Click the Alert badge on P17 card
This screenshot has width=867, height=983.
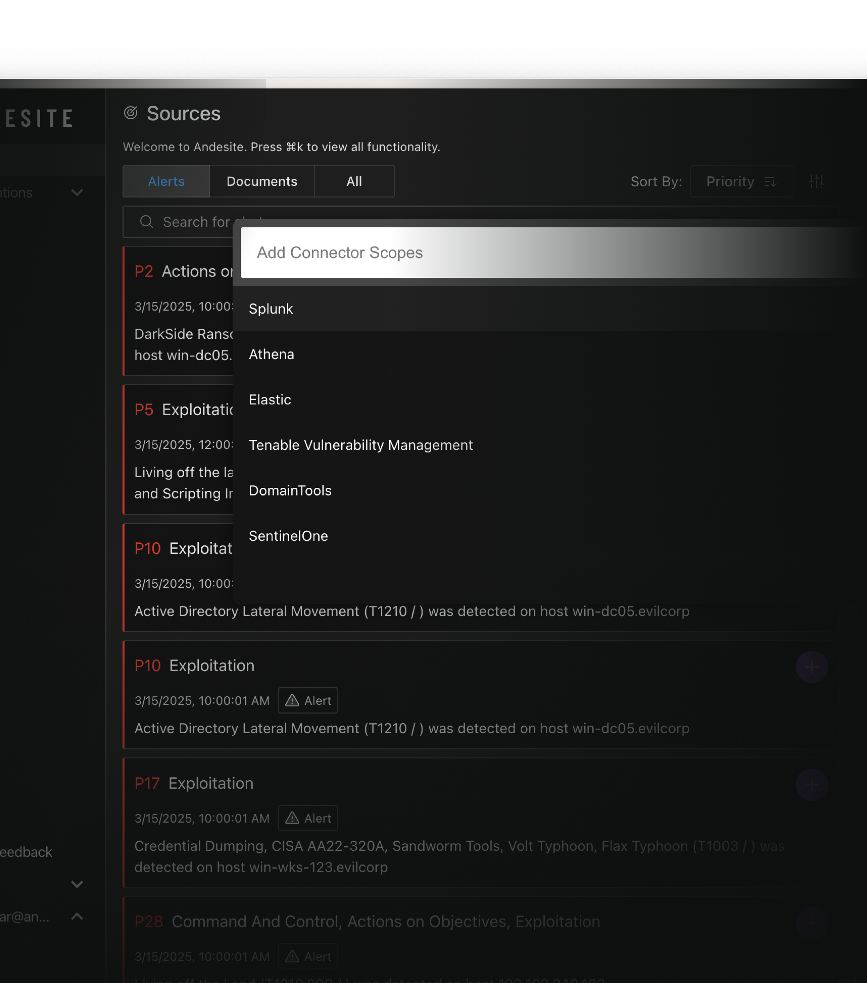coord(308,817)
